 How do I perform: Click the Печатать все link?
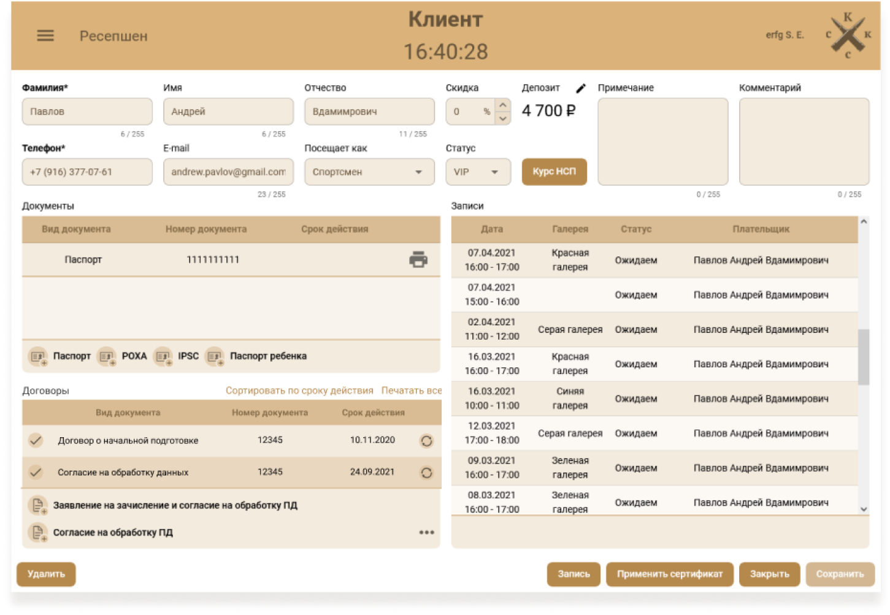411,391
